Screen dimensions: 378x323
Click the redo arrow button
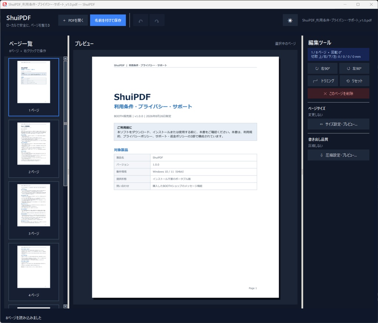[157, 21]
